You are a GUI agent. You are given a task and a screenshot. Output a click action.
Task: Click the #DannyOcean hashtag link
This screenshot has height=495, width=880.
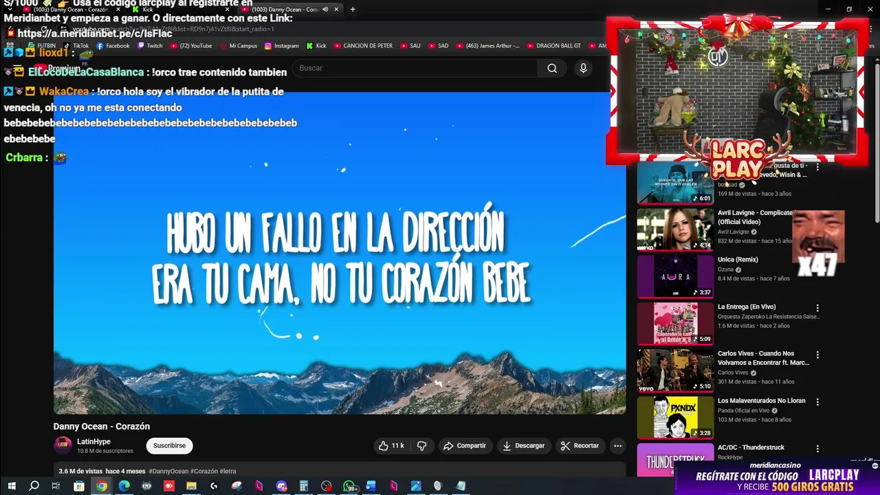168,471
